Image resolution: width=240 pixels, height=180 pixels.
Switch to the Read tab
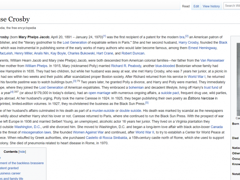click(185, 6)
